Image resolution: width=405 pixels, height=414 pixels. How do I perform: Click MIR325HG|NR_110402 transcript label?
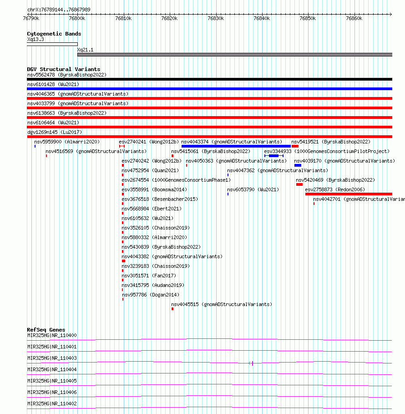point(52,404)
